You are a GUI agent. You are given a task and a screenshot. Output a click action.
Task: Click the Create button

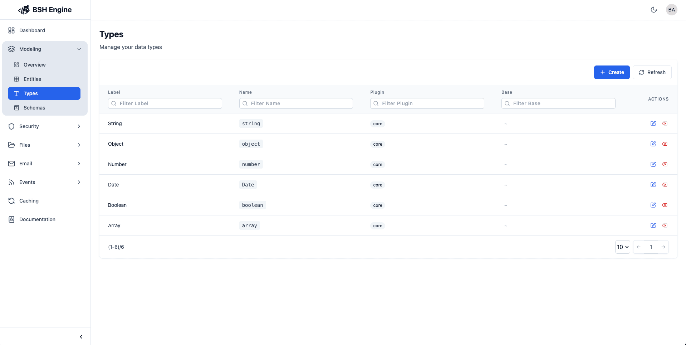612,72
